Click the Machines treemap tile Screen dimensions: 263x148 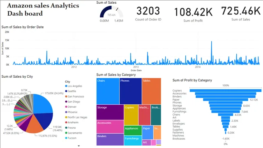[x=144, y=115]
